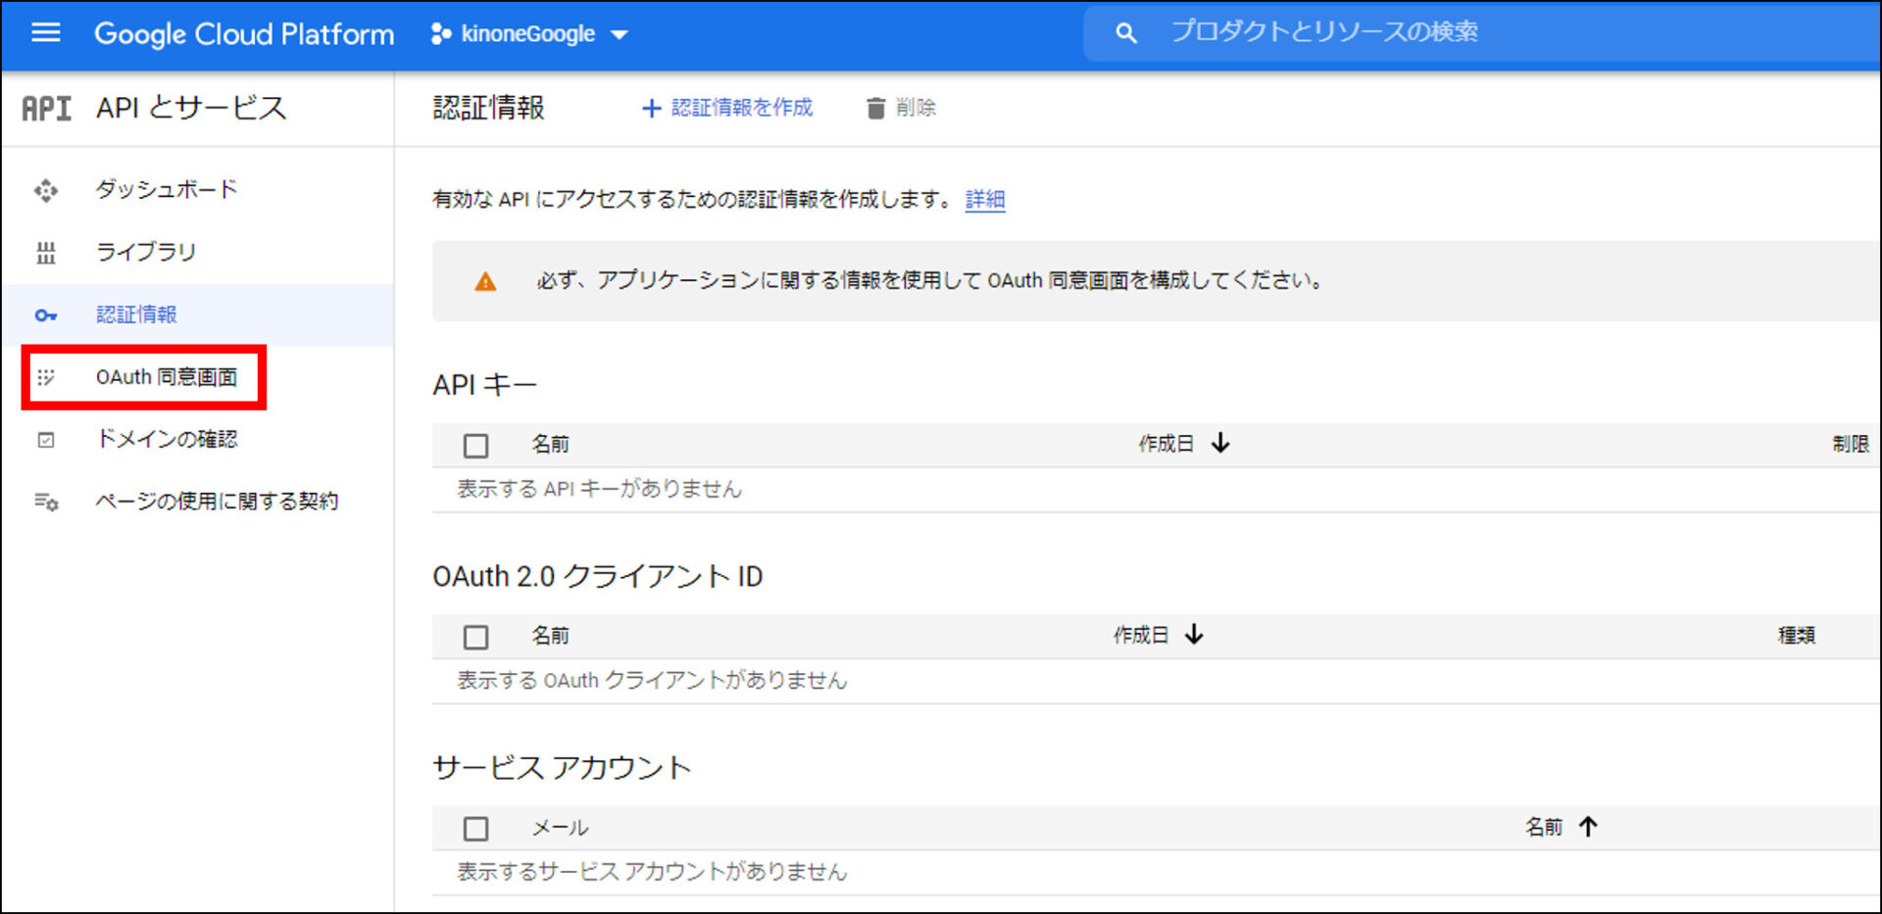Click the サービス アカウント section heading
The width and height of the screenshot is (1882, 914).
pos(563,768)
